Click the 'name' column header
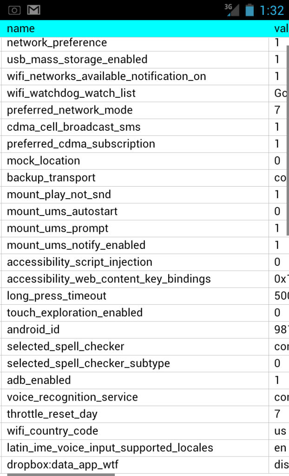 pos(21,29)
